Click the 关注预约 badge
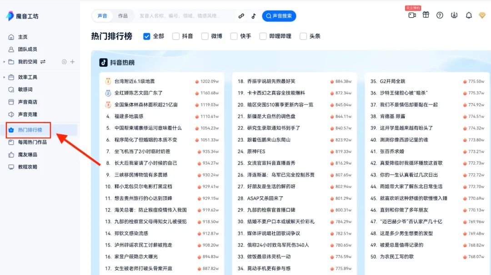Screen dimensions: 491x275 (413, 8)
